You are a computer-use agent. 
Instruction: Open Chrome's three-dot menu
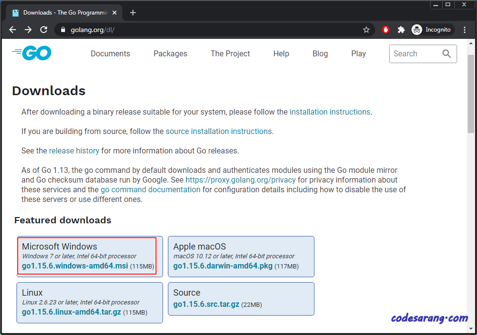coord(464,30)
